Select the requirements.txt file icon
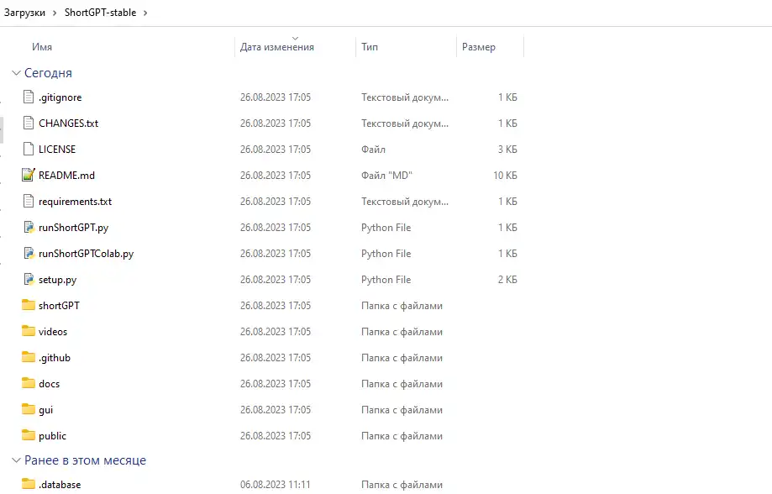Screen dimensions: 772x494 [x=29, y=201]
